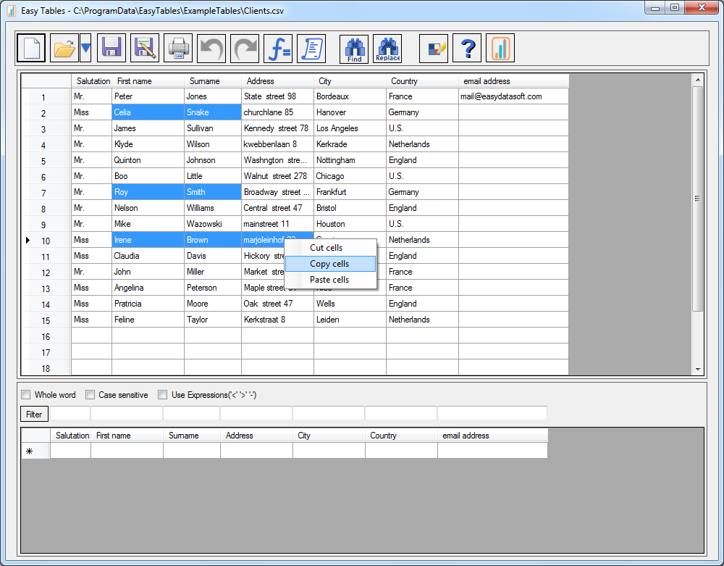The width and height of the screenshot is (724, 566).
Task: Open the Find binoculars tool
Action: pyautogui.click(x=354, y=49)
